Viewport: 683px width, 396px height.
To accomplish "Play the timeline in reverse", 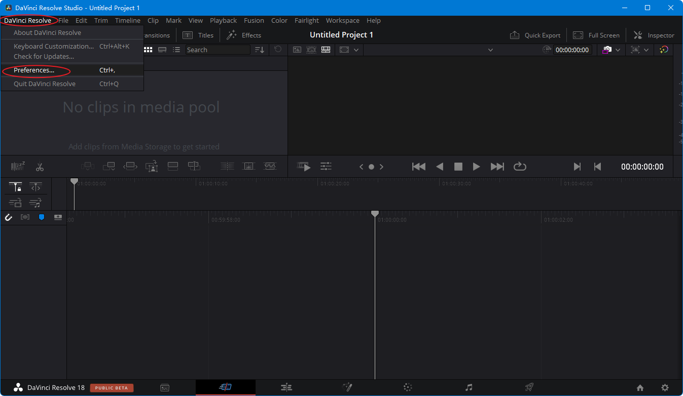I will coord(440,167).
